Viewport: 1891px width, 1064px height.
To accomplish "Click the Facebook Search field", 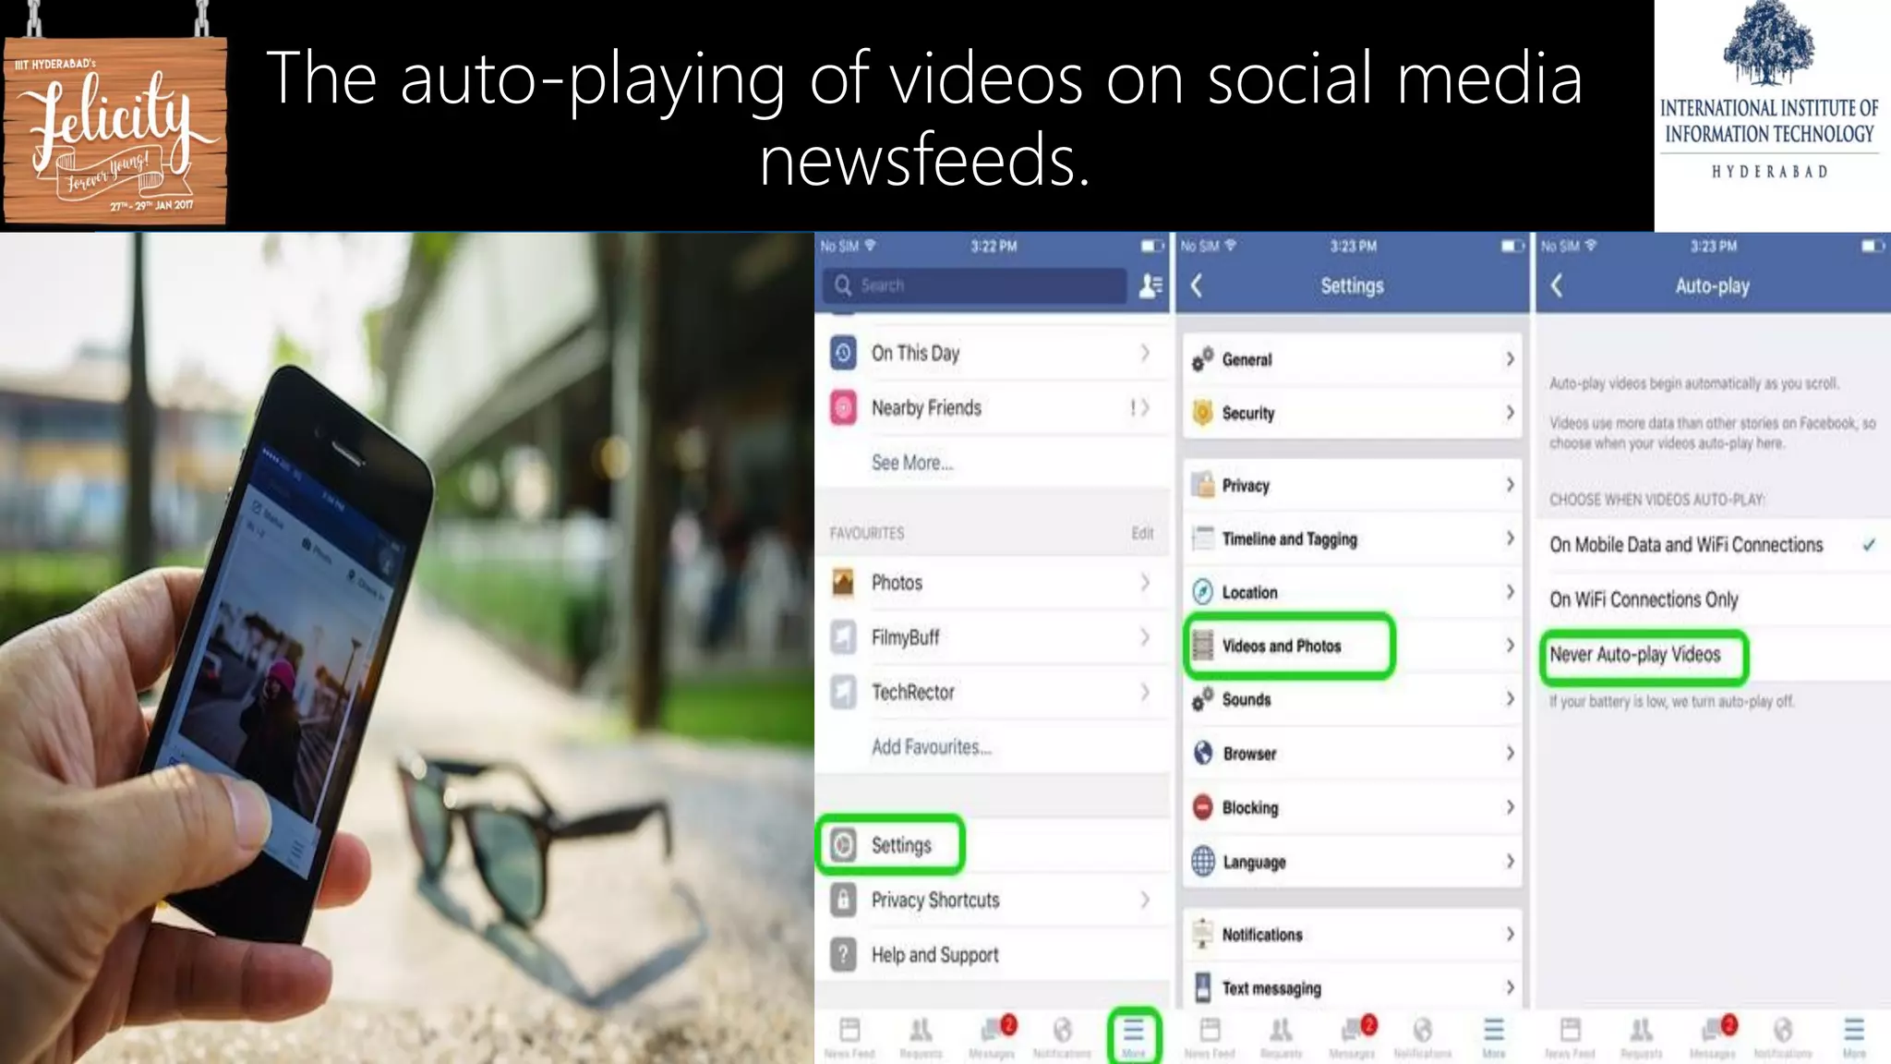I will coord(975,285).
